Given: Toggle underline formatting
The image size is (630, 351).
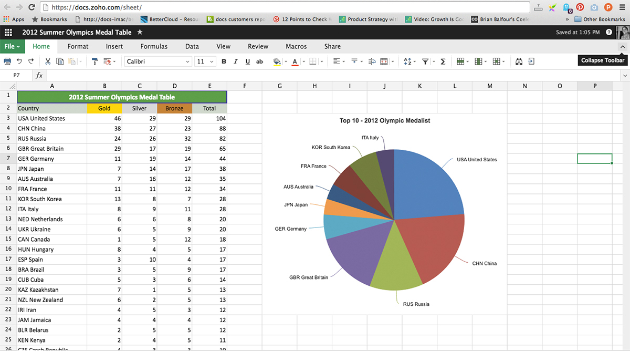Looking at the screenshot, I should point(248,61).
